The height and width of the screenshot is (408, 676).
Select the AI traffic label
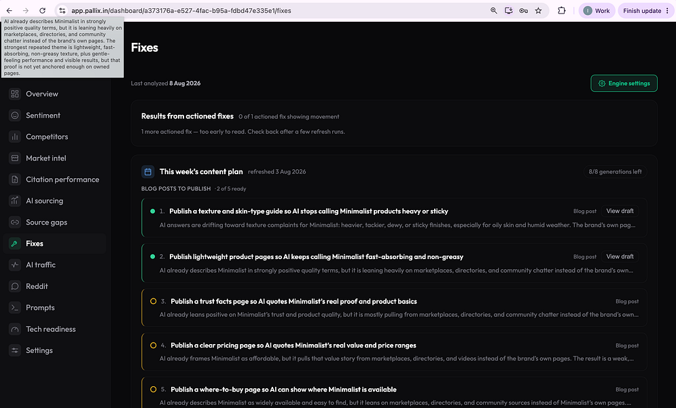tap(41, 265)
